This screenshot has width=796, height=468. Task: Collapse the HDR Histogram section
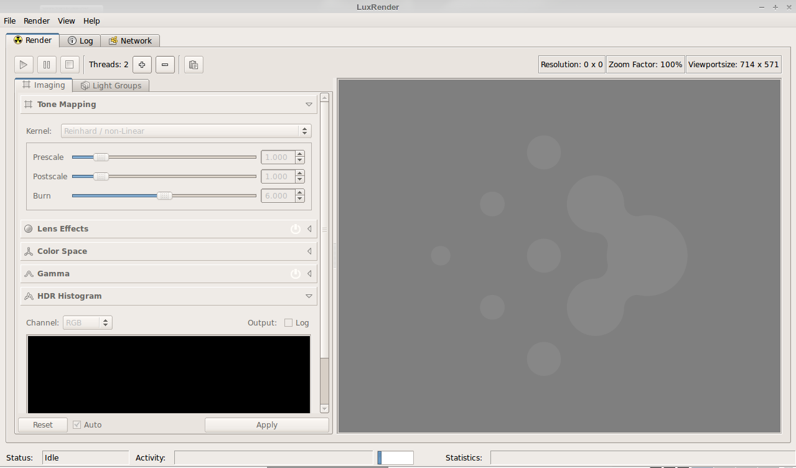[309, 296]
